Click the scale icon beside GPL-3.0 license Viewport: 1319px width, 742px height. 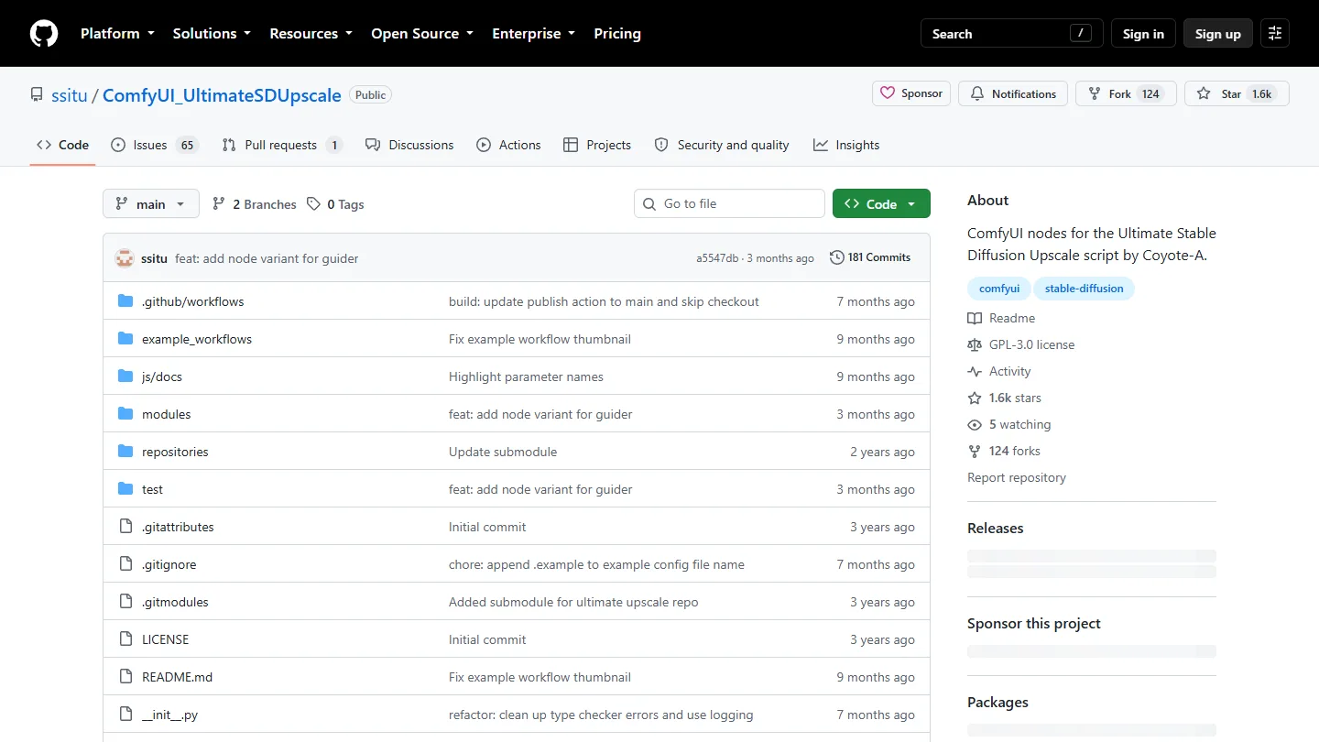pos(975,344)
